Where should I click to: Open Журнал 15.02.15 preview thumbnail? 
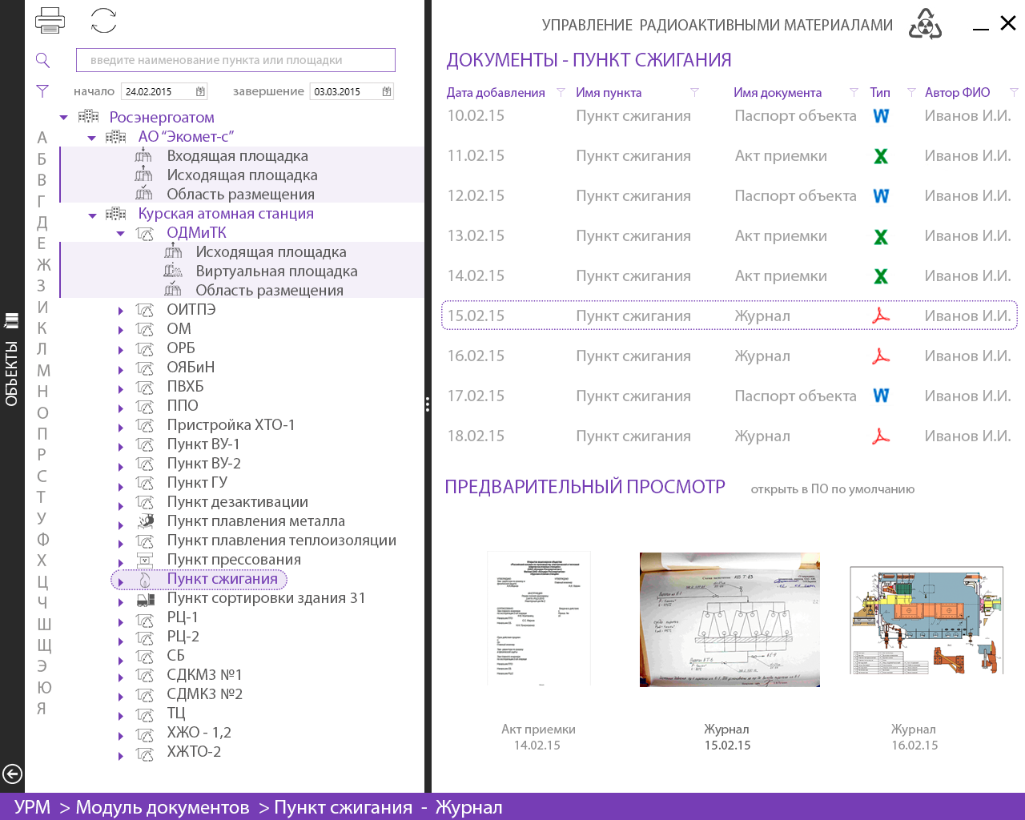point(730,619)
